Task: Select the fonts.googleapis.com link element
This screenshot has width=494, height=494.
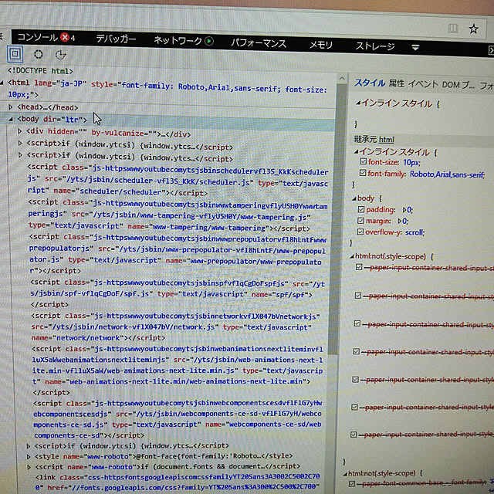Action: pyautogui.click(x=178, y=482)
